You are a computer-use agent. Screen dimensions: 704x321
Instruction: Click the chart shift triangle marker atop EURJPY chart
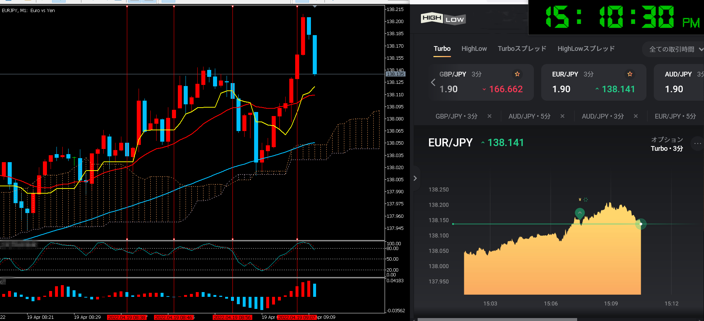pos(315,7)
